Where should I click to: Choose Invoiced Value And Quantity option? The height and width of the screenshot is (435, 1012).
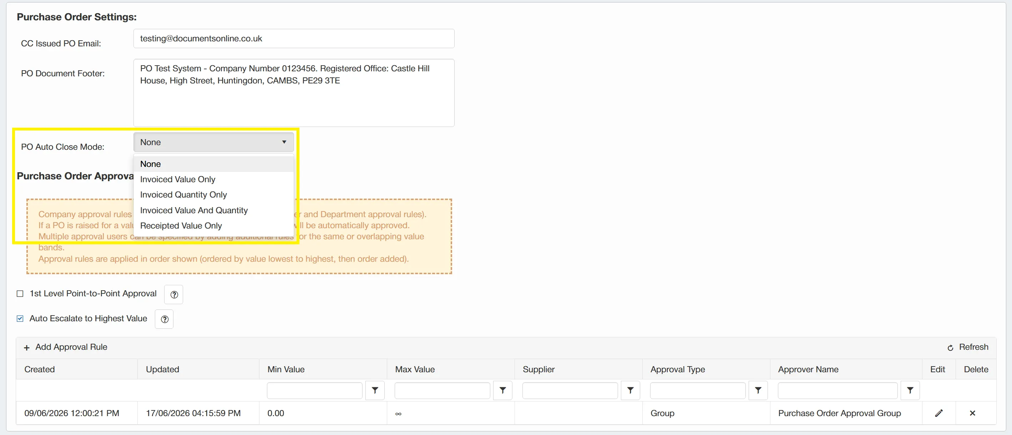click(214, 210)
